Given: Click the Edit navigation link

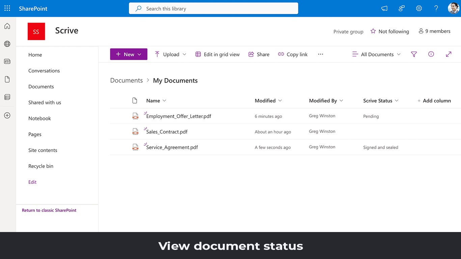Looking at the screenshot, I should tap(32, 182).
